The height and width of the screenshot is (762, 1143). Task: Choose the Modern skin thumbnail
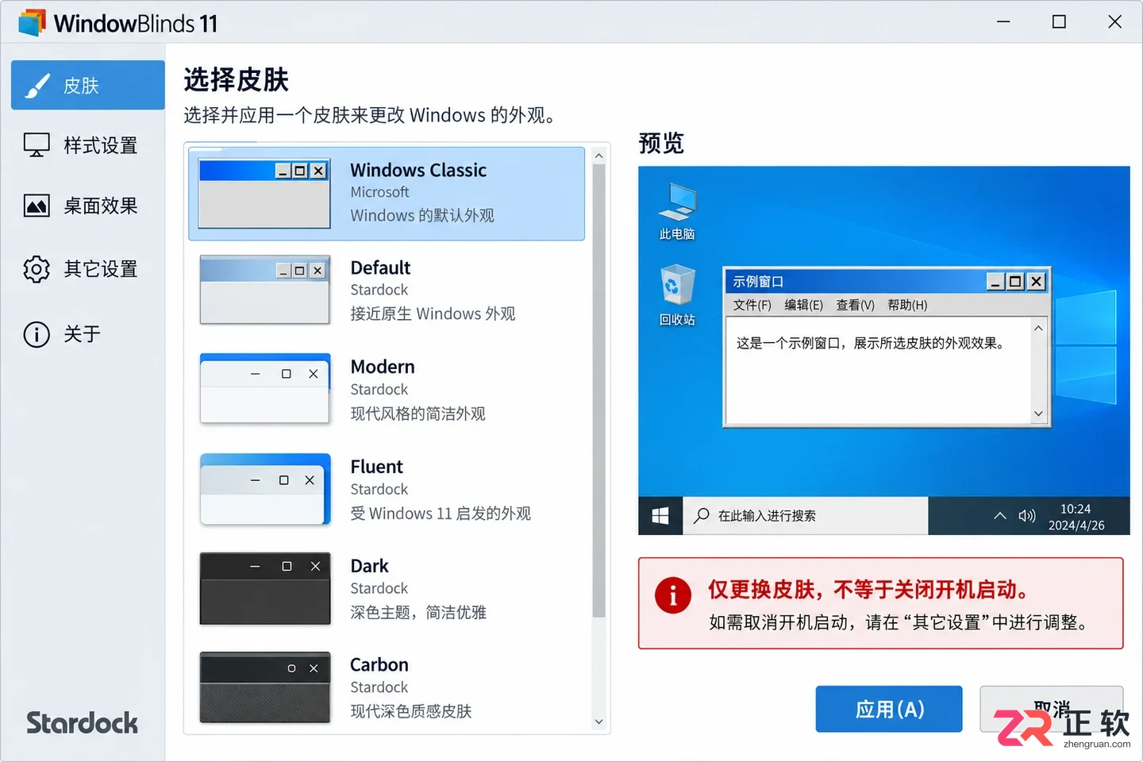(264, 389)
